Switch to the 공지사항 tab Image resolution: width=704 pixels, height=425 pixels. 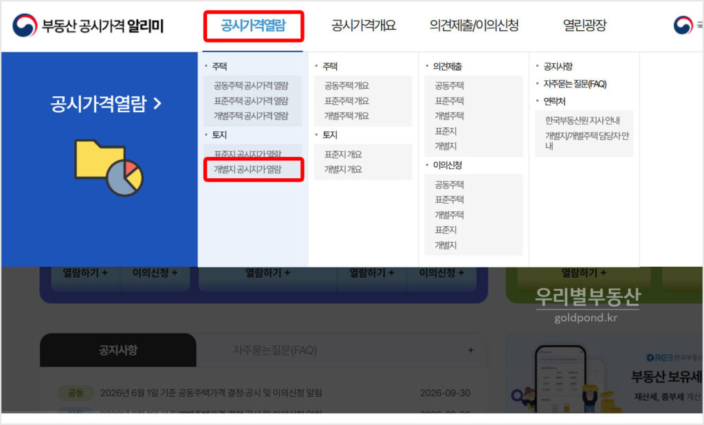[x=118, y=350]
